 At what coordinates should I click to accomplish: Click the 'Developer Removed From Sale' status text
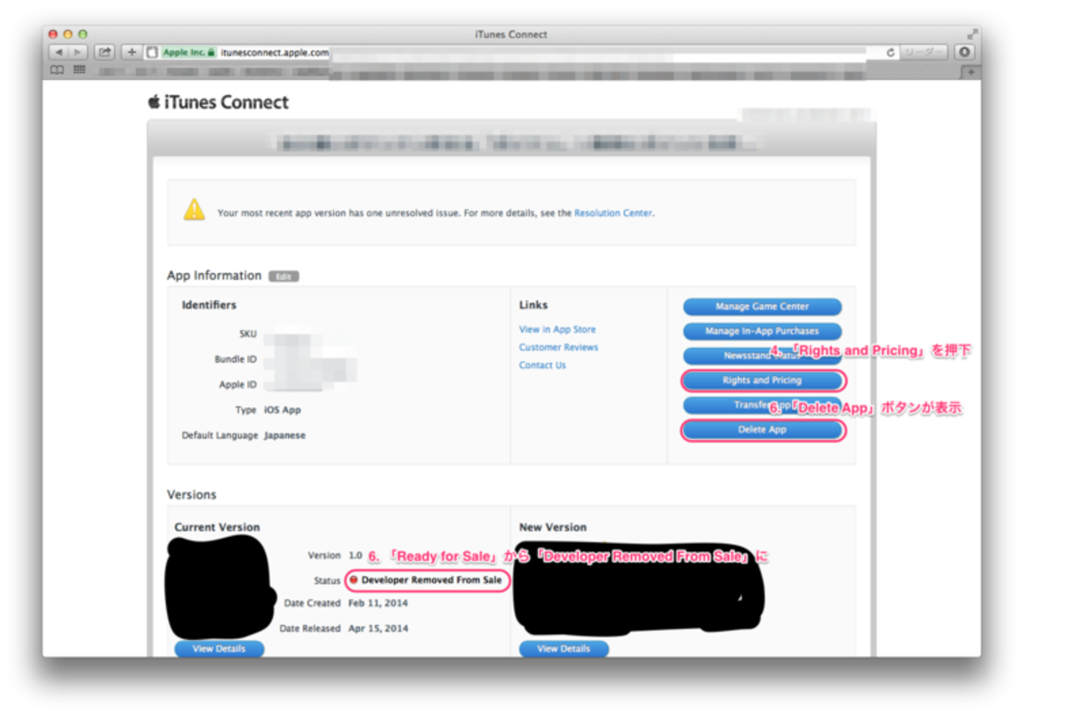[432, 580]
